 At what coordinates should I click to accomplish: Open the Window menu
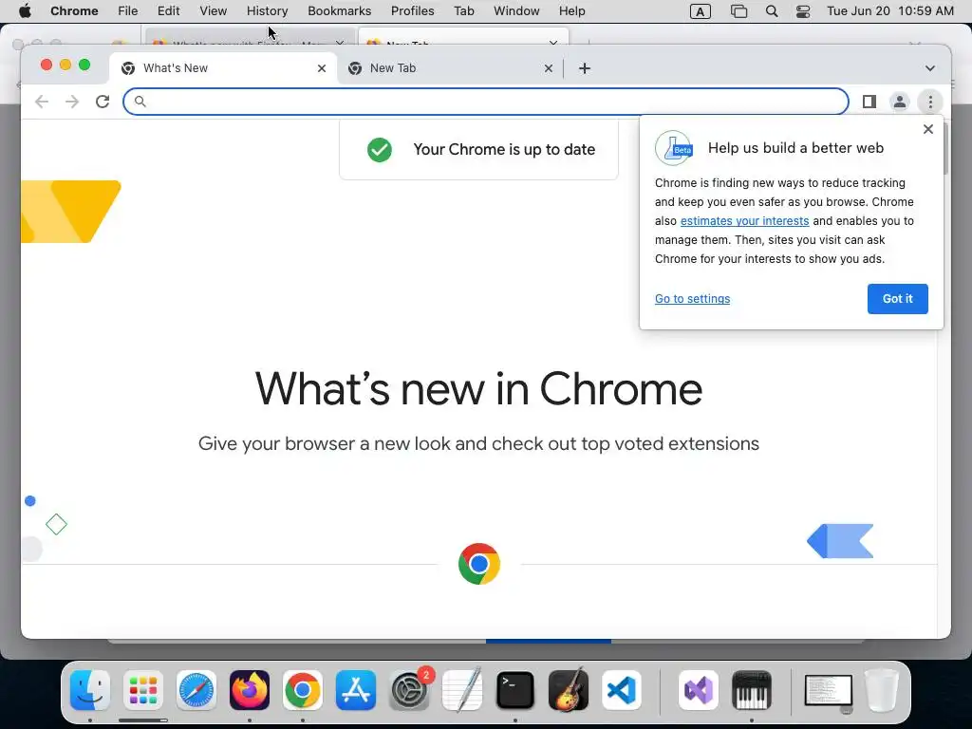[516, 11]
